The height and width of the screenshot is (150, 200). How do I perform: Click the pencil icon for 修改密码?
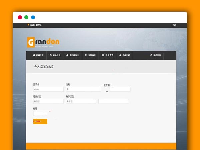[x=120, y=55]
